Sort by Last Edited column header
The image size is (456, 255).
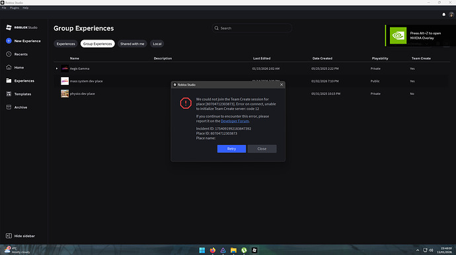(262, 58)
